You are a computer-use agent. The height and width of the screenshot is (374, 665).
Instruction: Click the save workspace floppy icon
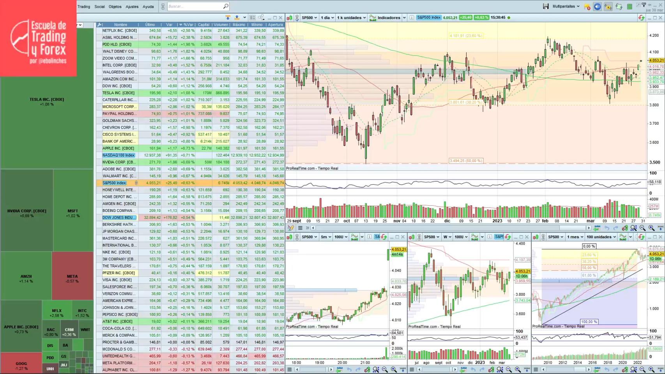[x=546, y=6]
